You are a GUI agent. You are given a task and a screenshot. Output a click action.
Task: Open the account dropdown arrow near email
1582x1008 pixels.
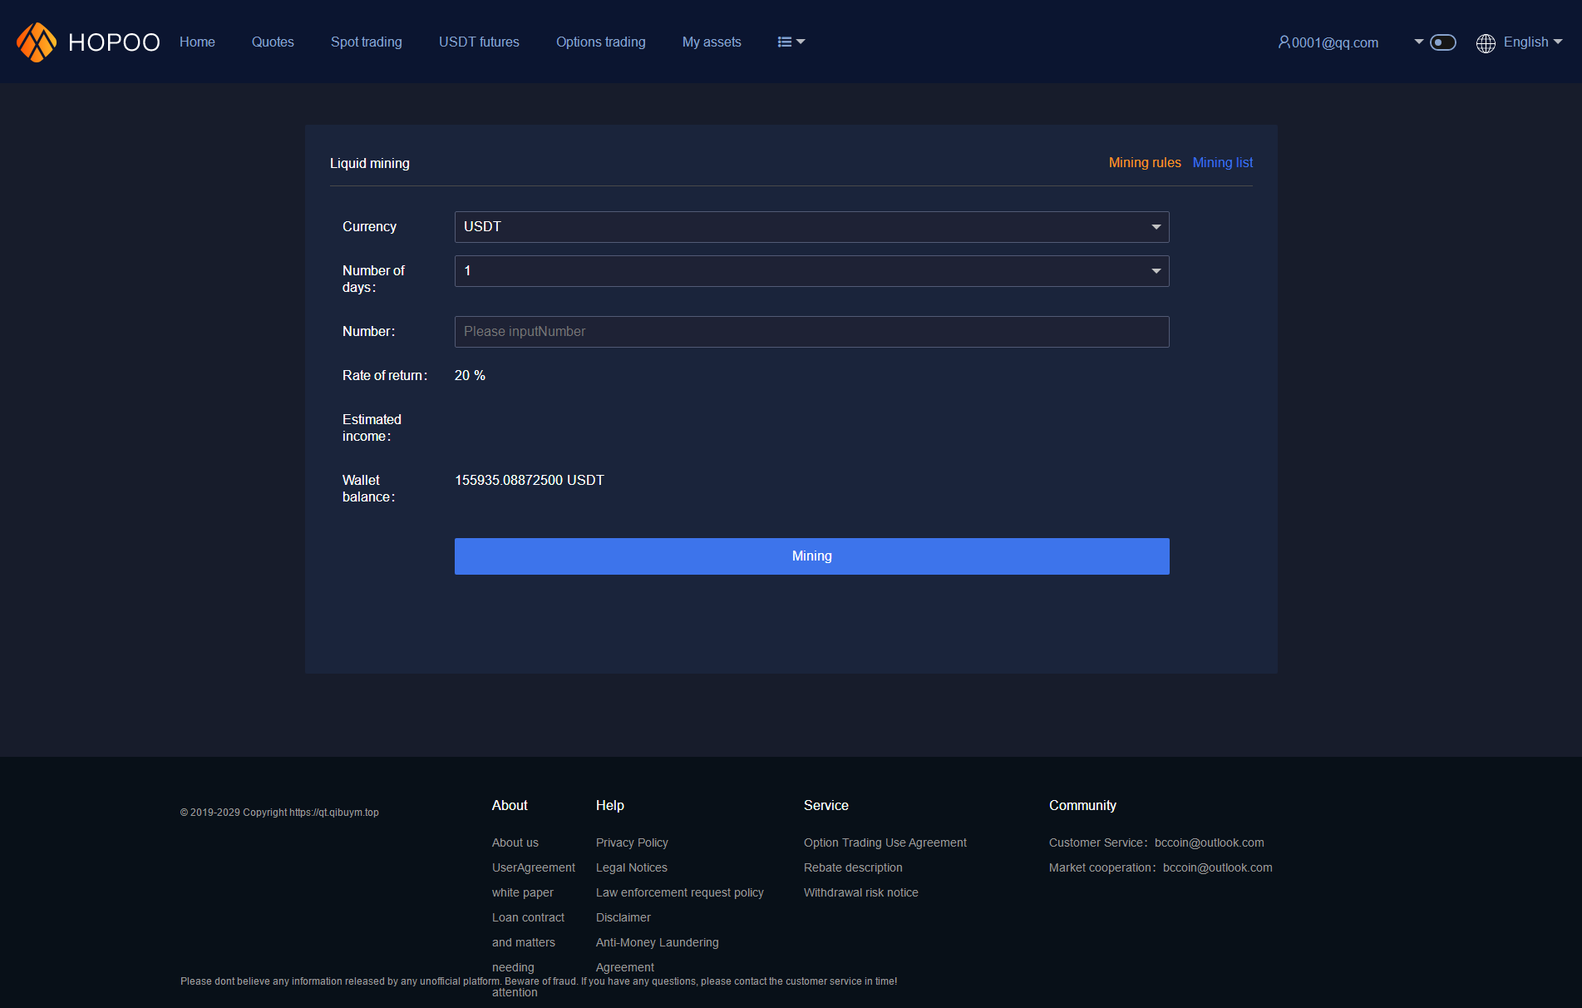click(x=1419, y=42)
